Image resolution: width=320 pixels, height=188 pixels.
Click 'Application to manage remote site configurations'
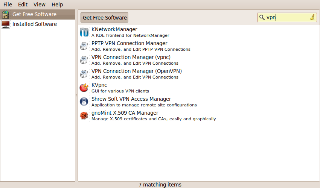coord(144,105)
